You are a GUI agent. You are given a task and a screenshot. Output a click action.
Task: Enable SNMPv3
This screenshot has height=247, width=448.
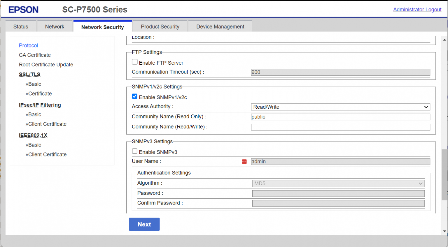click(x=134, y=151)
